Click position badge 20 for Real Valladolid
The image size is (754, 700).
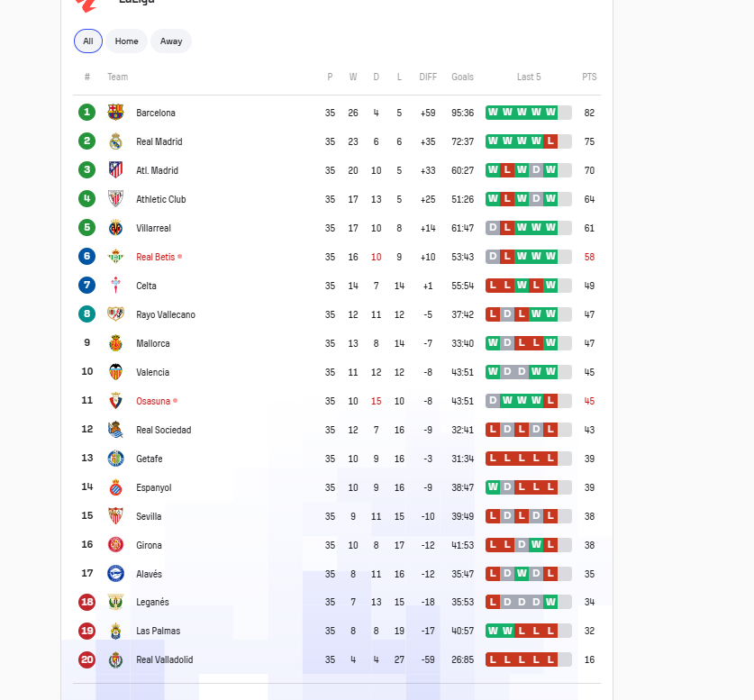click(x=87, y=659)
